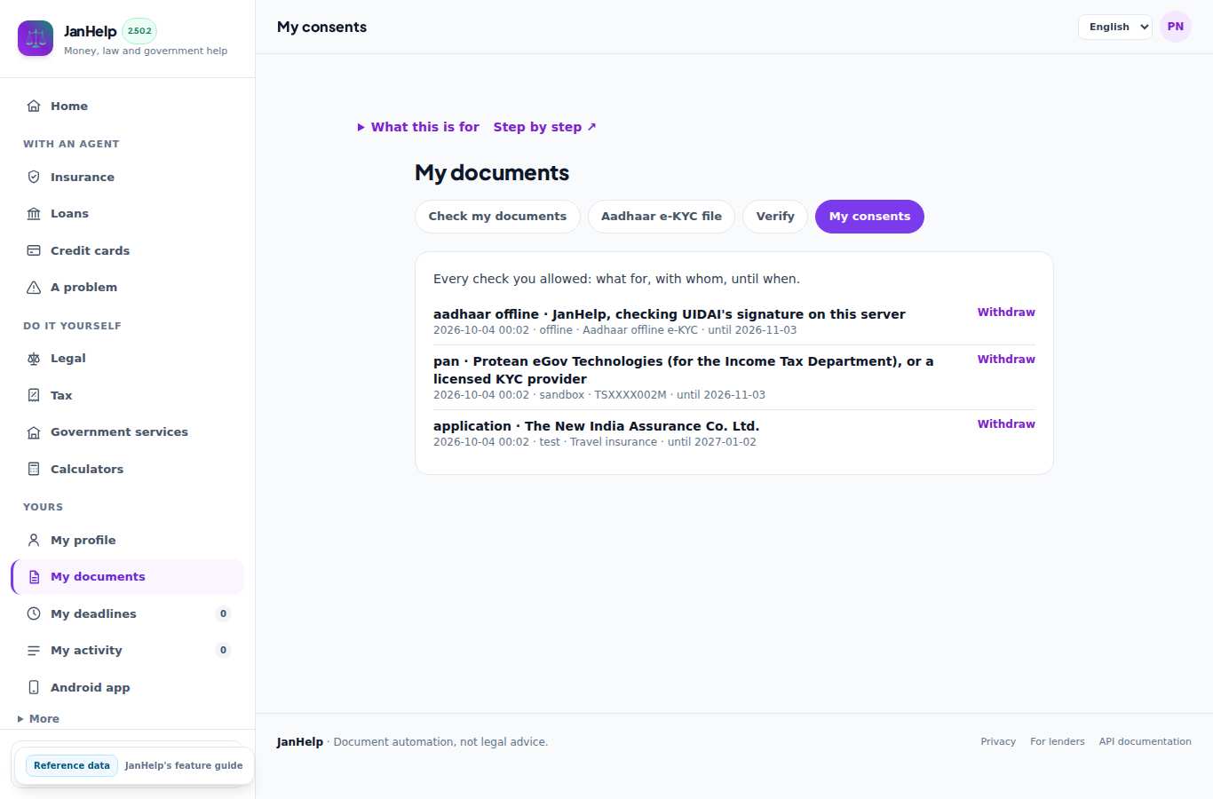Open the Privacy footer link

pos(998,741)
